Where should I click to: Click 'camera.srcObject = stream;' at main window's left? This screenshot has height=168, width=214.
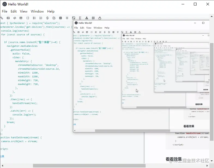coord(19,141)
